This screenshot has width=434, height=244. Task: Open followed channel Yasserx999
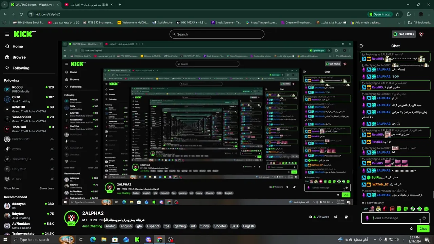point(29,119)
